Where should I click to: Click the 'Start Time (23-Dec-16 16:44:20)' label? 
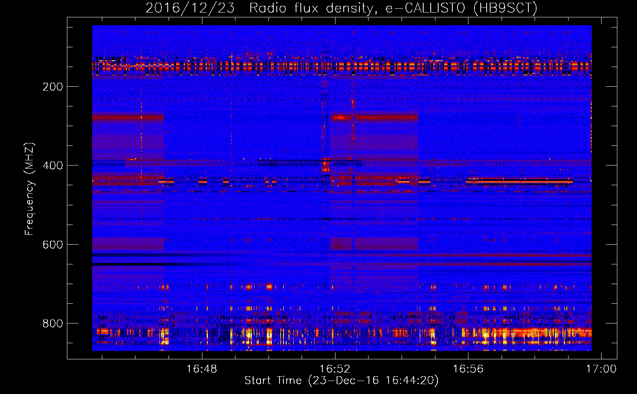pos(341,381)
